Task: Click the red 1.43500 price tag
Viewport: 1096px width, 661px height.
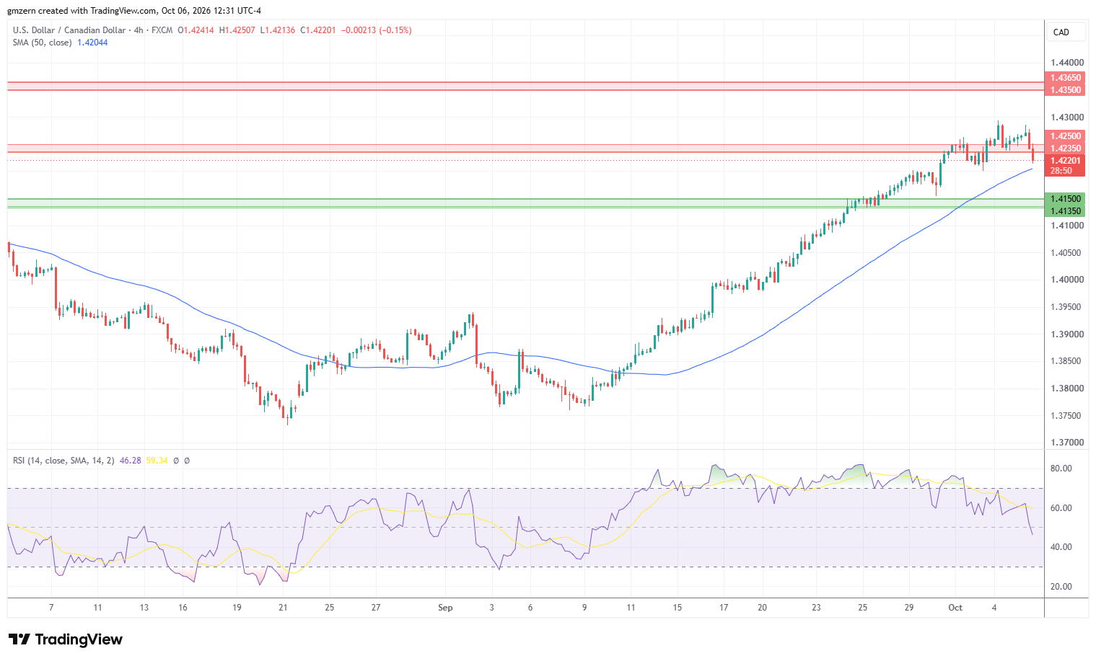Action: pos(1065,90)
